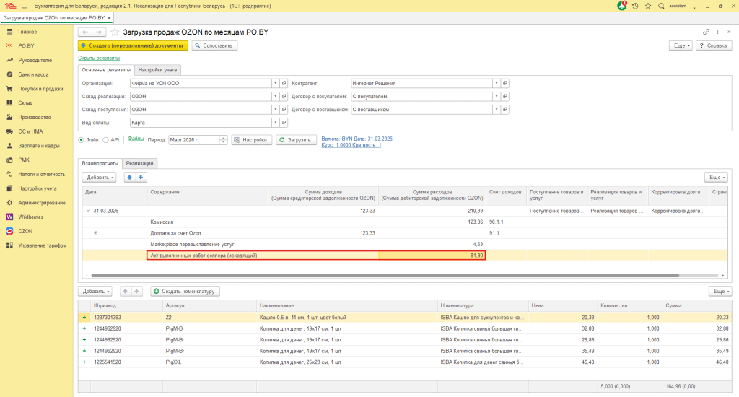This screenshot has height=397, width=739.
Task: Open the Справка help button
Action: coord(714,45)
